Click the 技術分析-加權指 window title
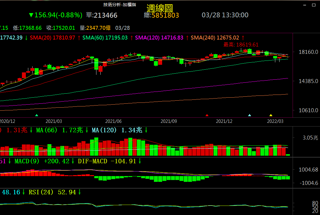Viewport: 320px width, 215px height. 120,5
